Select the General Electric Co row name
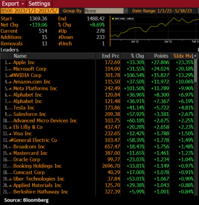The height and width of the screenshot is (205, 199). point(35,140)
